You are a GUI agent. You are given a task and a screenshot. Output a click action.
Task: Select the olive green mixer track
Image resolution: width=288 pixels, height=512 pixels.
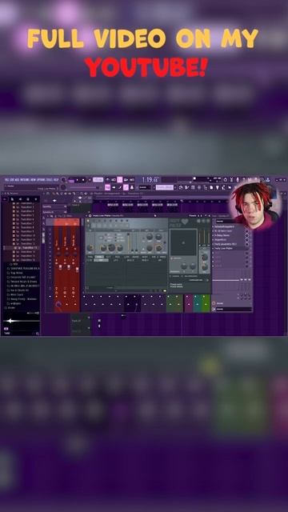click(x=174, y=303)
